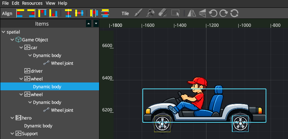
Task: Select the car tree item
Action: point(34,48)
